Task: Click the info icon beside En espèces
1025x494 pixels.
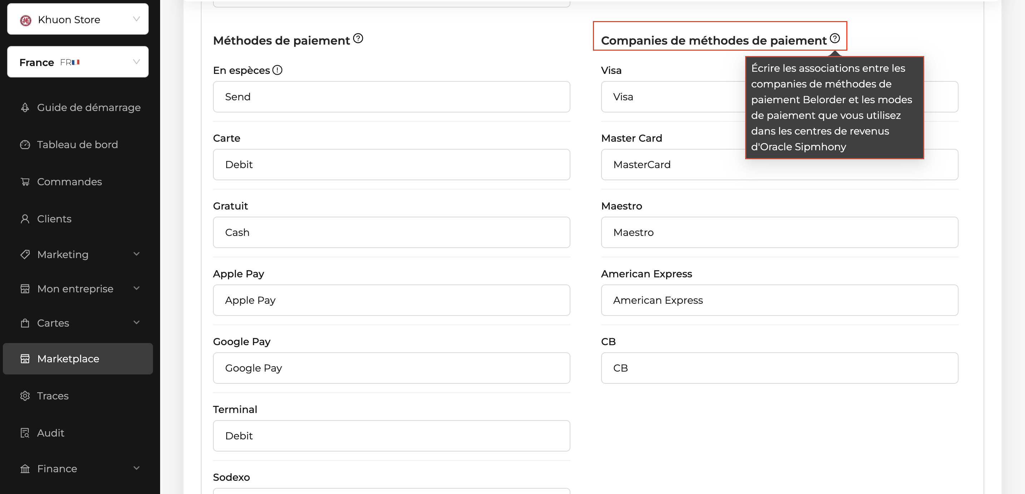Action: (x=277, y=70)
